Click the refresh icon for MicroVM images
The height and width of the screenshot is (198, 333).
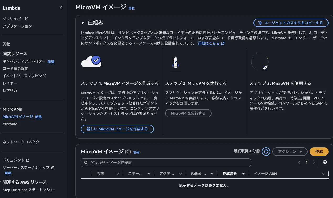click(x=266, y=152)
